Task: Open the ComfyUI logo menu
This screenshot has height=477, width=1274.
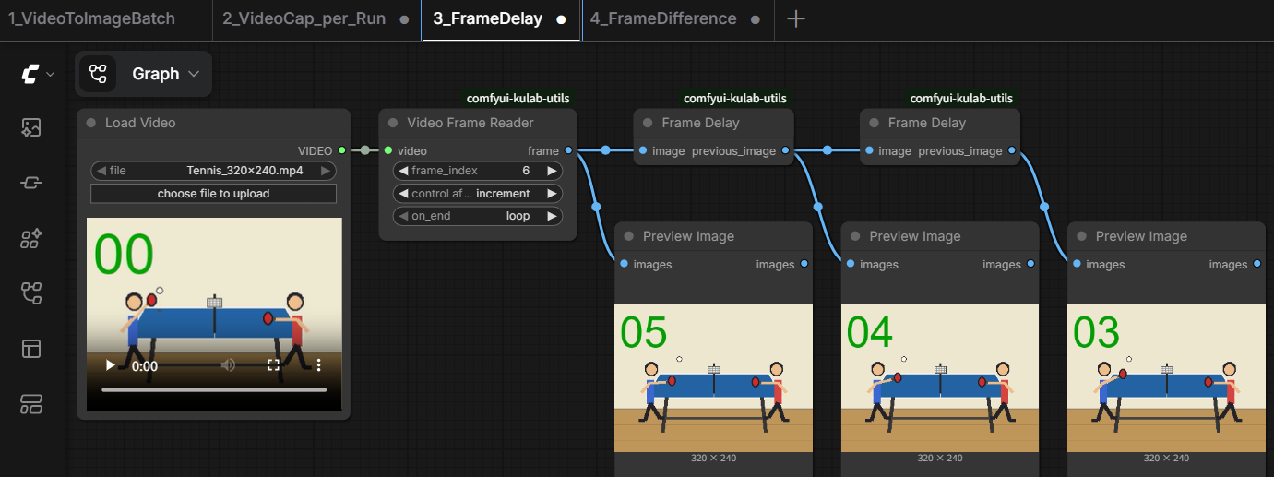Action: [30, 74]
